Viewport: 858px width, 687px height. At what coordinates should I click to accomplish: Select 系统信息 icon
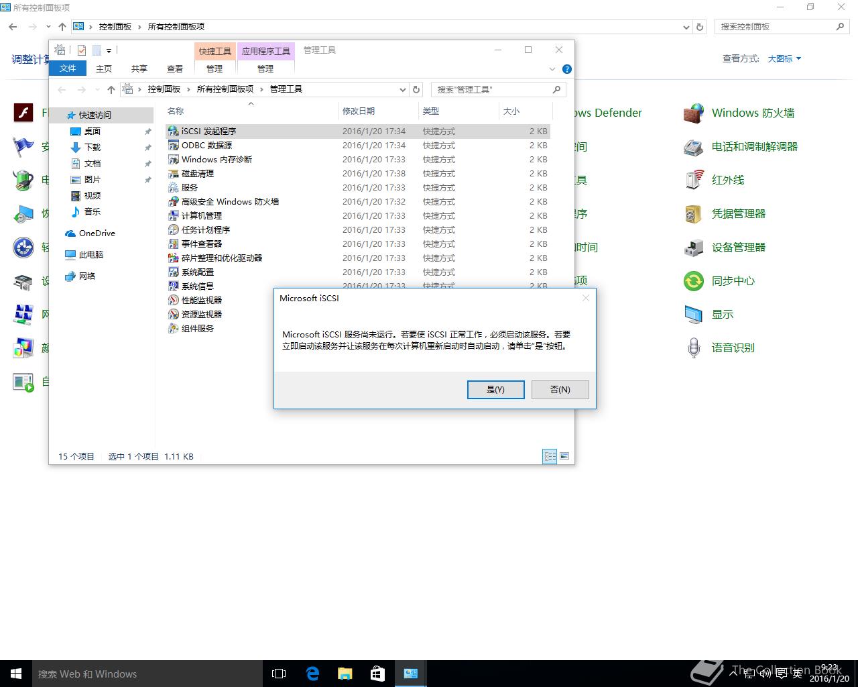pyautogui.click(x=174, y=286)
